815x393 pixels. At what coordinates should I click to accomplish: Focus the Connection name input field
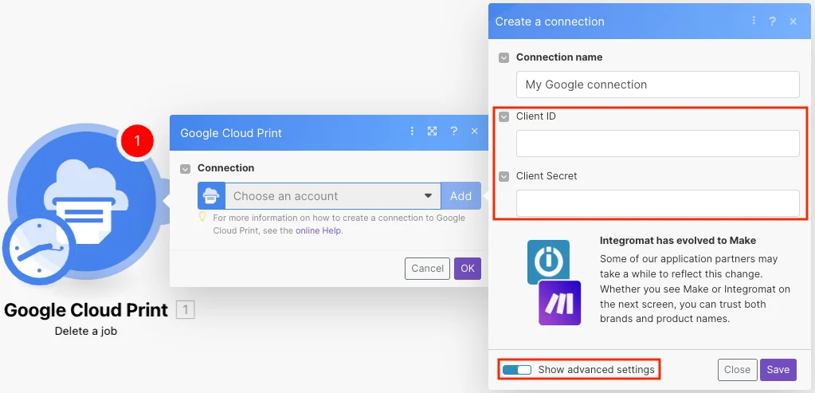(x=657, y=84)
